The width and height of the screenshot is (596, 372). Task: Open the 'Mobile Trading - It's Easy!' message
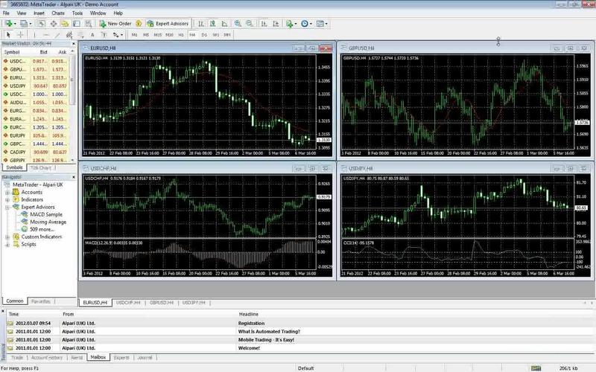tap(266, 340)
